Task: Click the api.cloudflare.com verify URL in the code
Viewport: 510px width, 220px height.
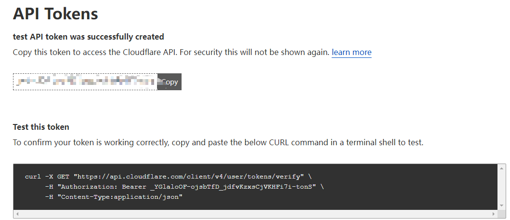Action: [x=188, y=177]
